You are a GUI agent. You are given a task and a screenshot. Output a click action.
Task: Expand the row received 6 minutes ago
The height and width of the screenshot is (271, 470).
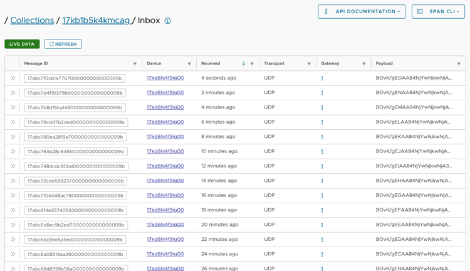tap(13, 122)
